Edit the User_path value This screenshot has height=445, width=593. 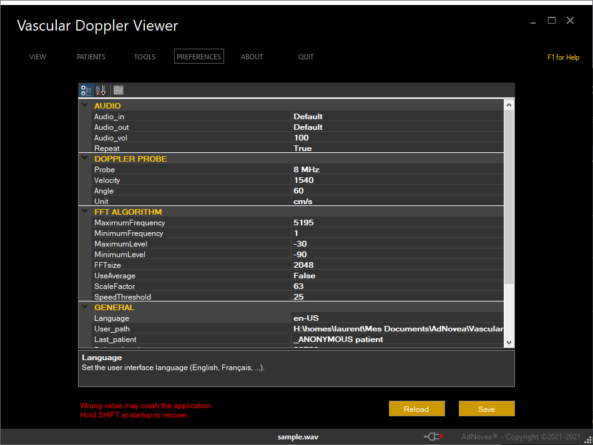[x=398, y=328]
